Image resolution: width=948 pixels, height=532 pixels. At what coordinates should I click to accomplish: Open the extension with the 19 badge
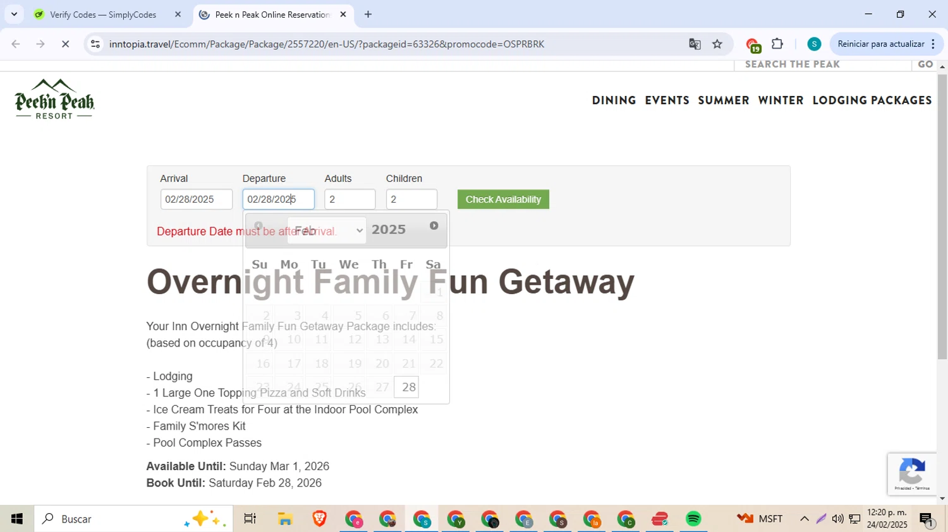coord(752,45)
